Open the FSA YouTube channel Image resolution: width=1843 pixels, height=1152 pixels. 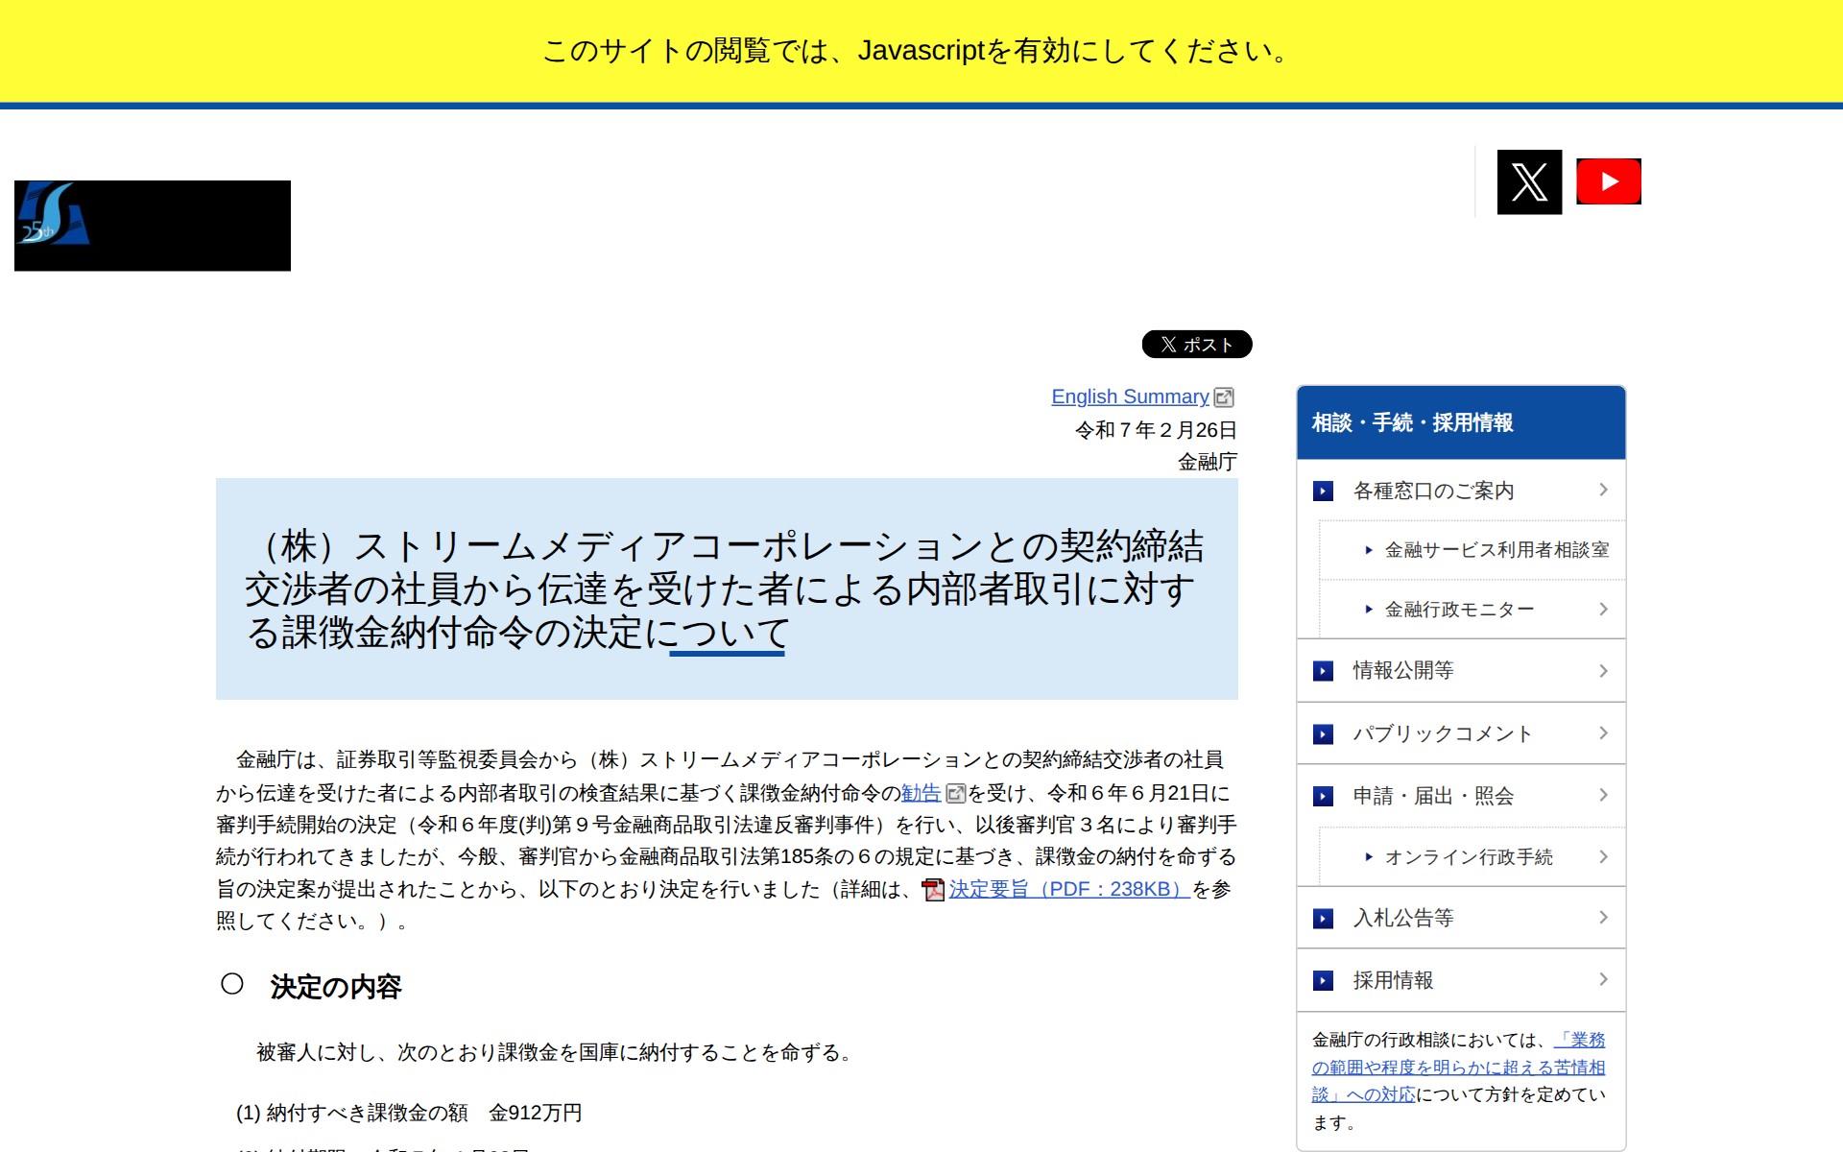[1608, 180]
